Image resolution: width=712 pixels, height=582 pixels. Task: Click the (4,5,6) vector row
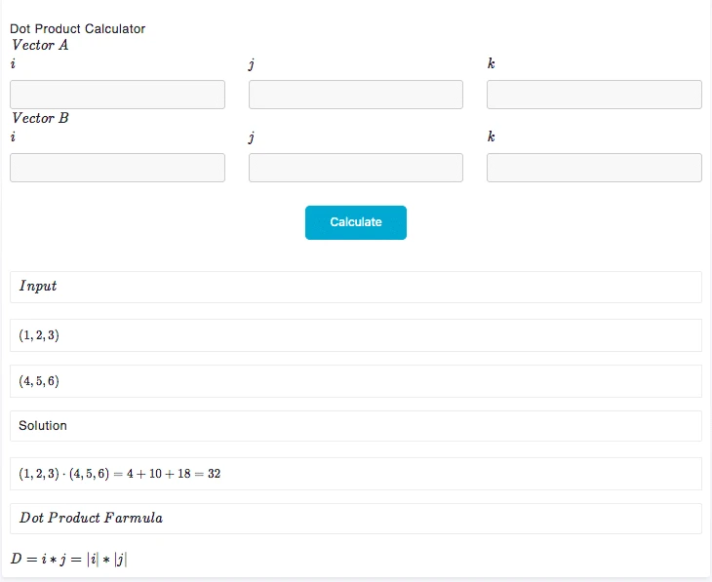tap(356, 381)
